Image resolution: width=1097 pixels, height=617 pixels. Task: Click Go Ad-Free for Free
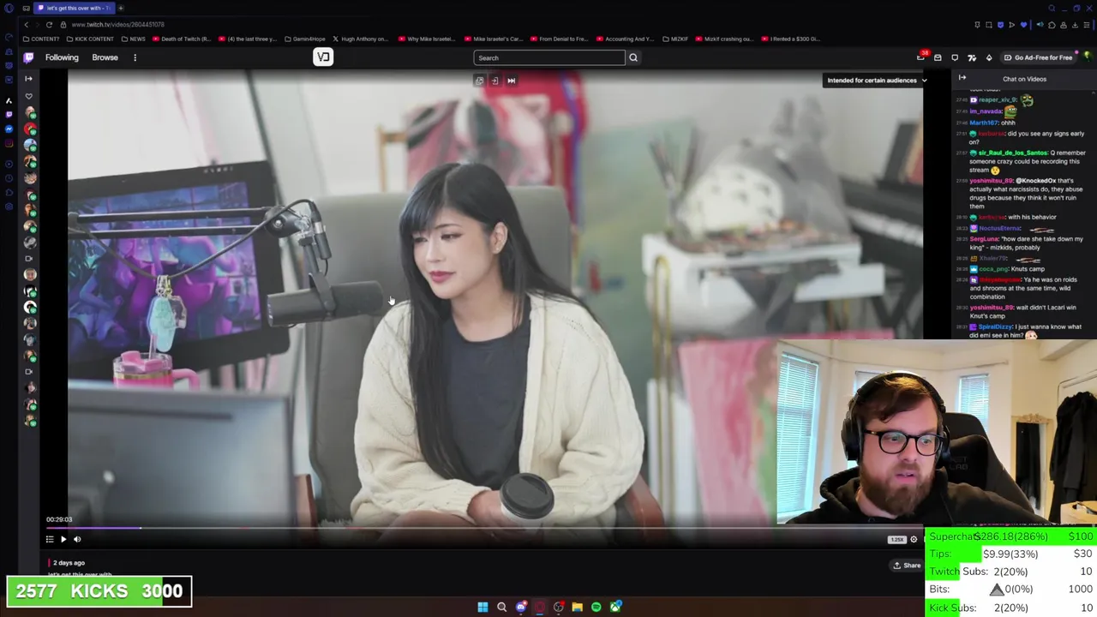coord(1037,57)
